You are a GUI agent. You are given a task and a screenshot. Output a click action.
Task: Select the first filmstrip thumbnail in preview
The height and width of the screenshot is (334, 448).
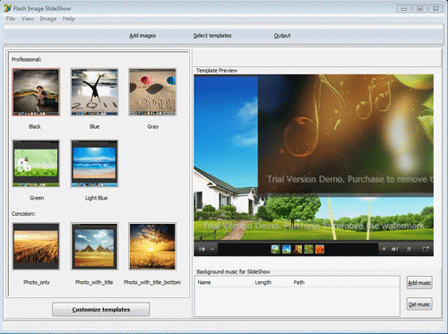coord(275,249)
